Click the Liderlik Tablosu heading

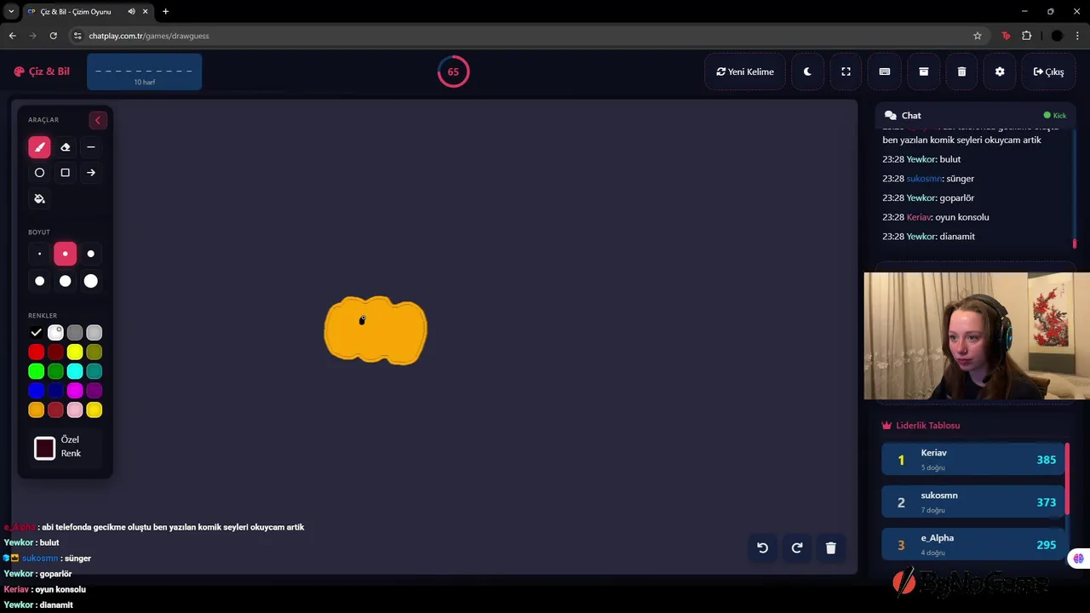921,425
